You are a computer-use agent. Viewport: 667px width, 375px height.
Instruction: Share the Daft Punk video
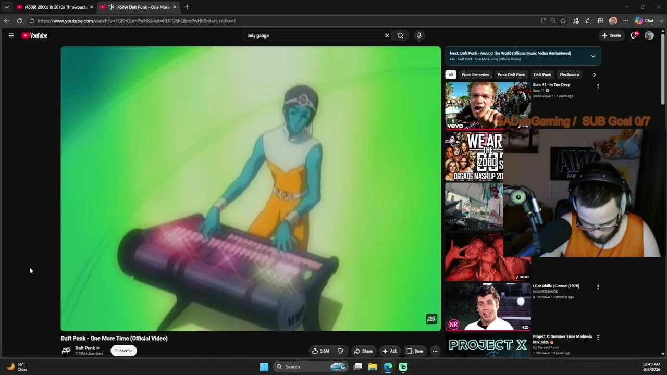(x=363, y=351)
